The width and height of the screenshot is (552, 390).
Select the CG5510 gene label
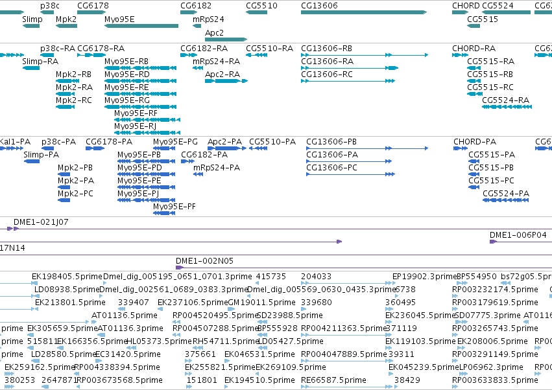pos(261,6)
